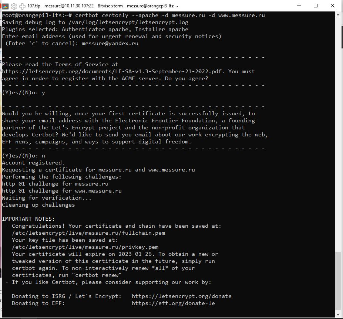Click the 'IMPORTANT NOTES:' heading
Viewport: 343px width, 319px height.
[28, 219]
